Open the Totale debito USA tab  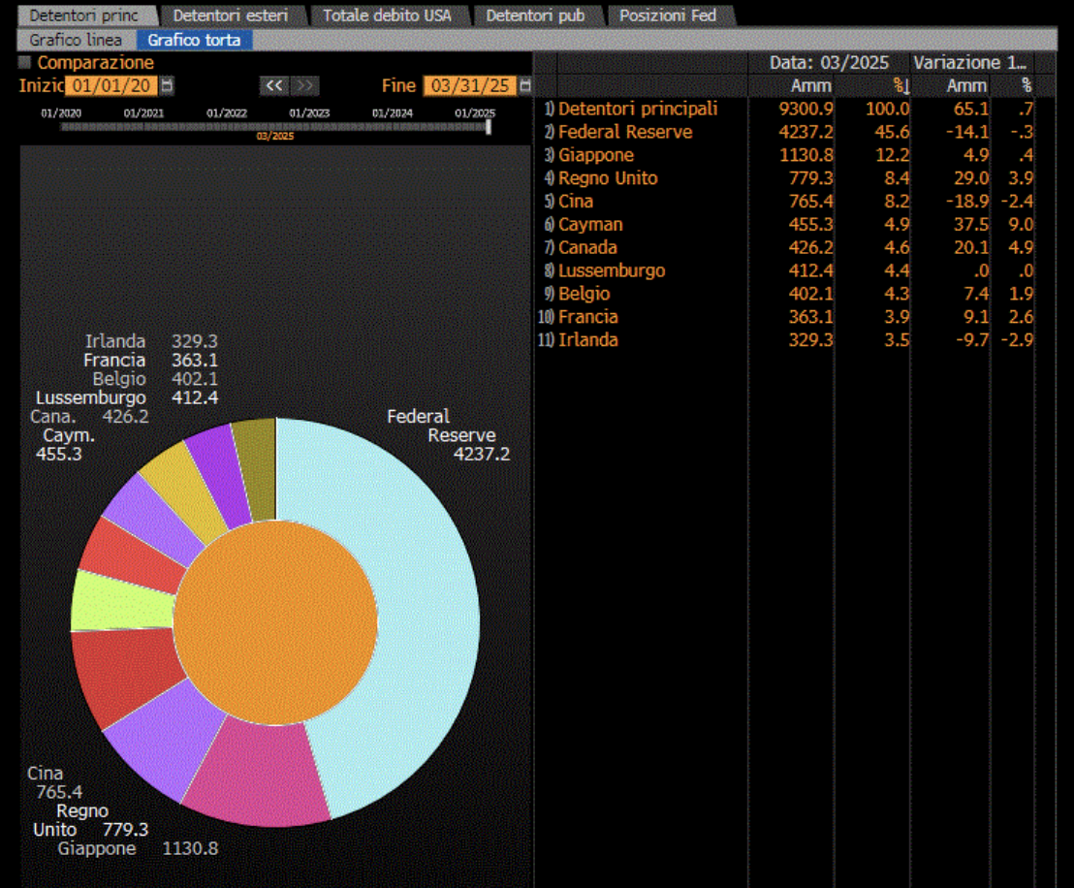point(387,16)
